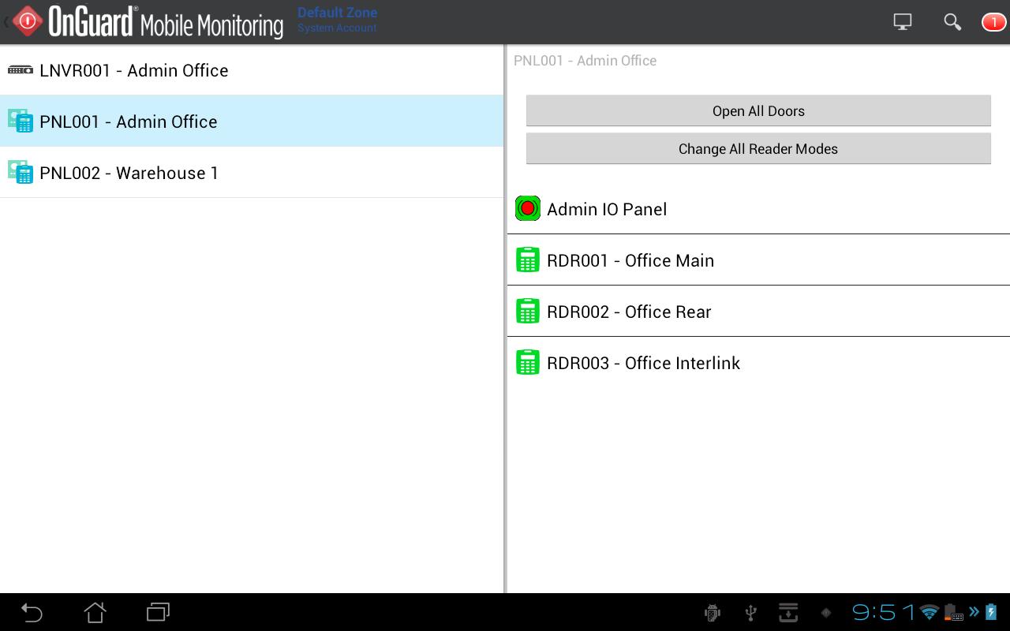Screen dimensions: 1010x631
Task: Select the RDR003 Office Interlink reader icon
Action: (527, 362)
